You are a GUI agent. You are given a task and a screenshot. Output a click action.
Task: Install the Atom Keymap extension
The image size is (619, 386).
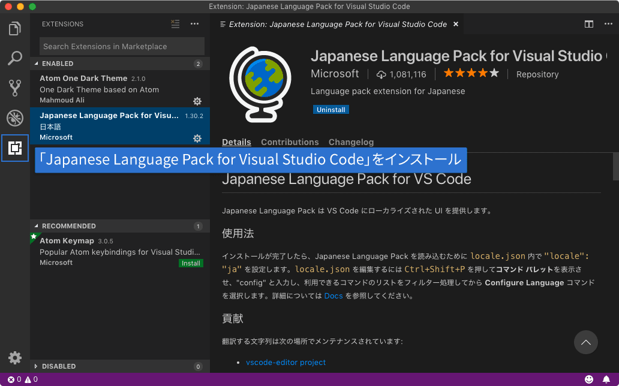click(x=191, y=263)
